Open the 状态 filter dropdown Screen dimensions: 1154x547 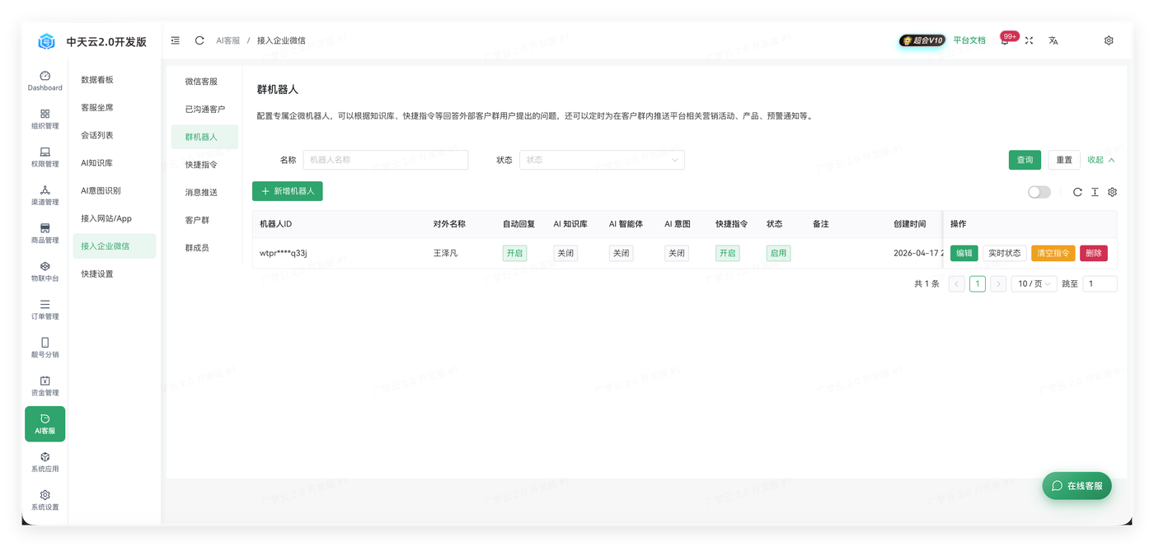point(602,160)
